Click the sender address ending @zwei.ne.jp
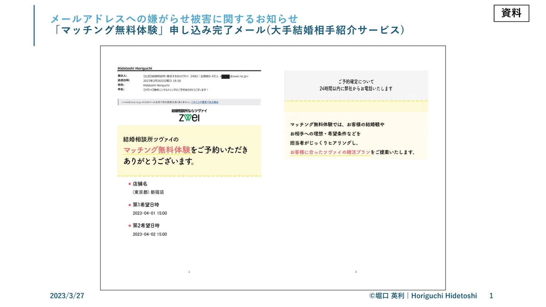Viewport: 546px width, 307px height. (234, 76)
